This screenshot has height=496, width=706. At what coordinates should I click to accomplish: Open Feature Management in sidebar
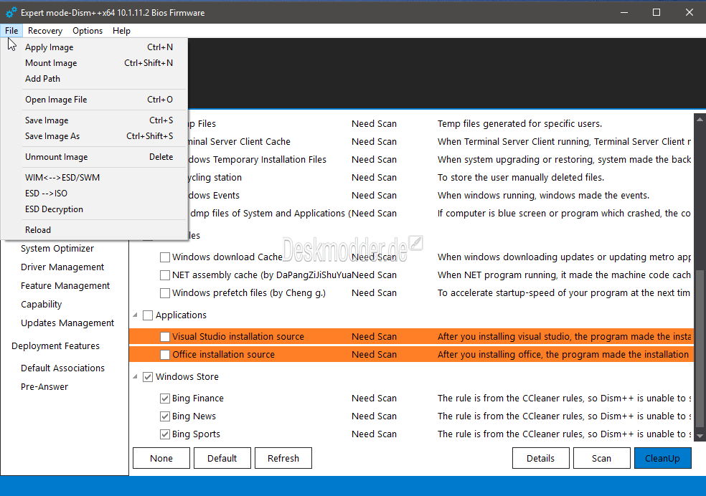pos(65,285)
